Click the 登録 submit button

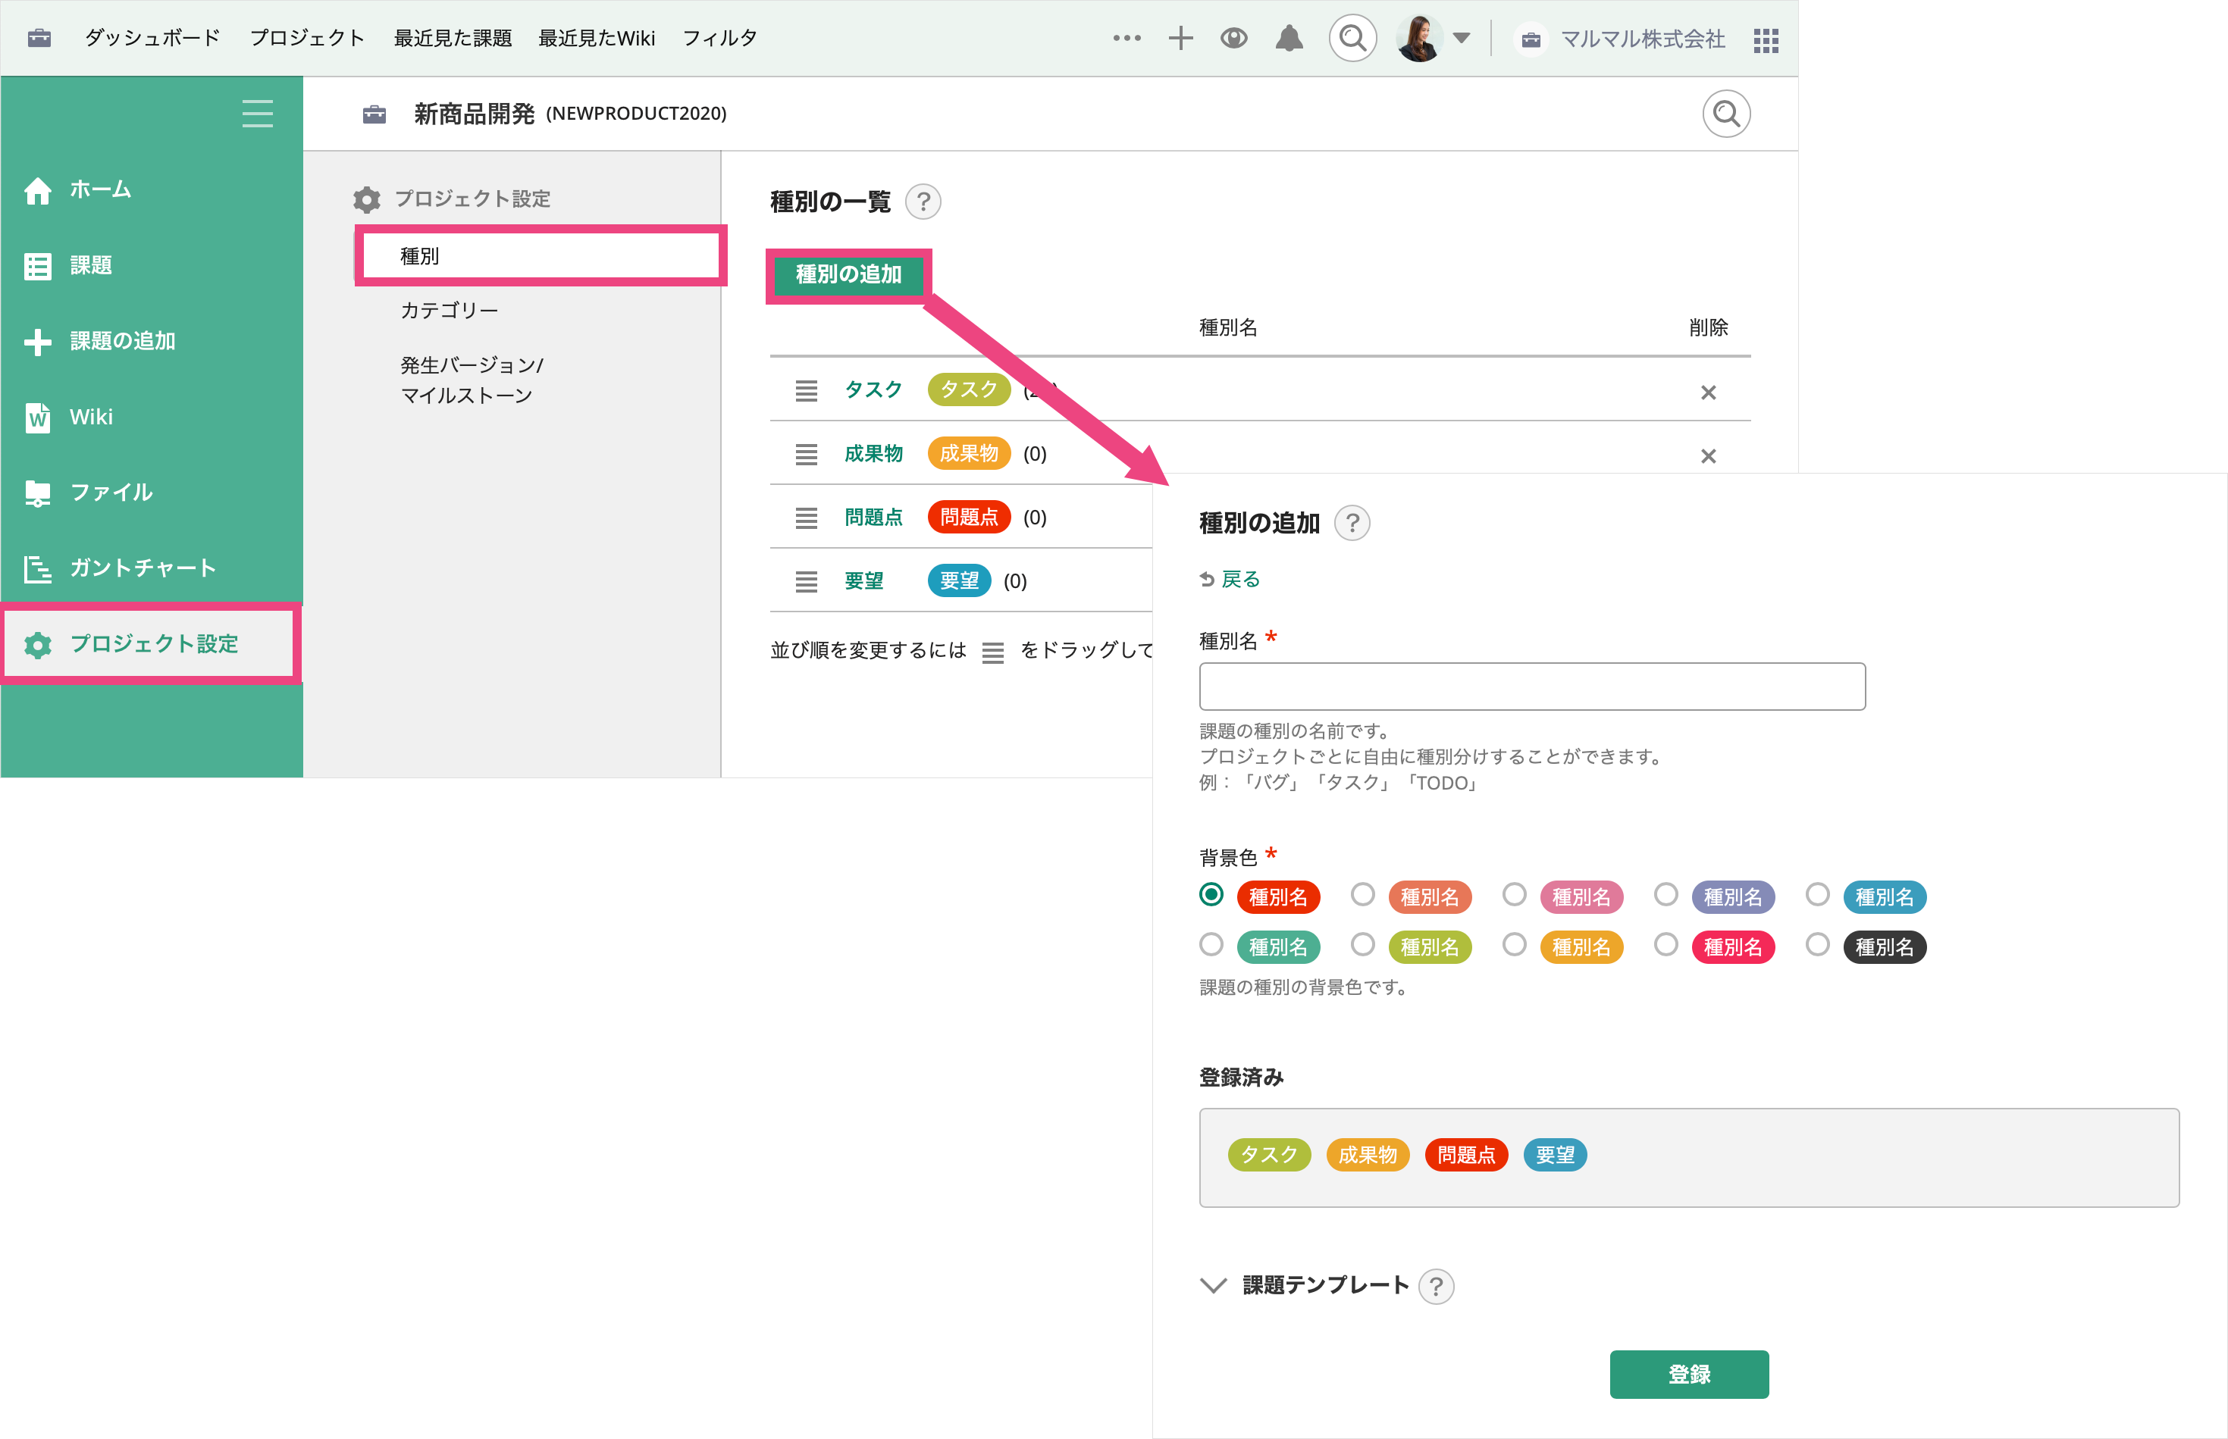click(1689, 1375)
